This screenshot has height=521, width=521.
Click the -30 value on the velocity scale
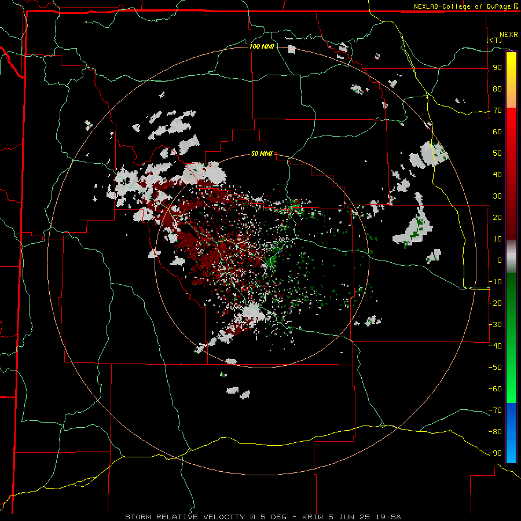pos(495,325)
